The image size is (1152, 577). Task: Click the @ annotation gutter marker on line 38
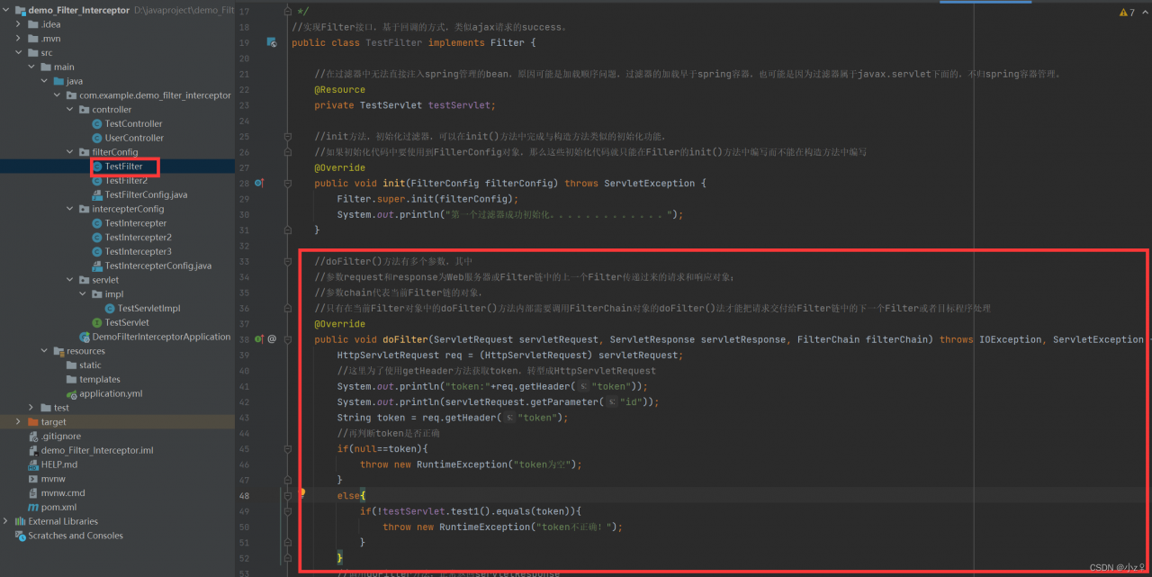click(x=272, y=339)
